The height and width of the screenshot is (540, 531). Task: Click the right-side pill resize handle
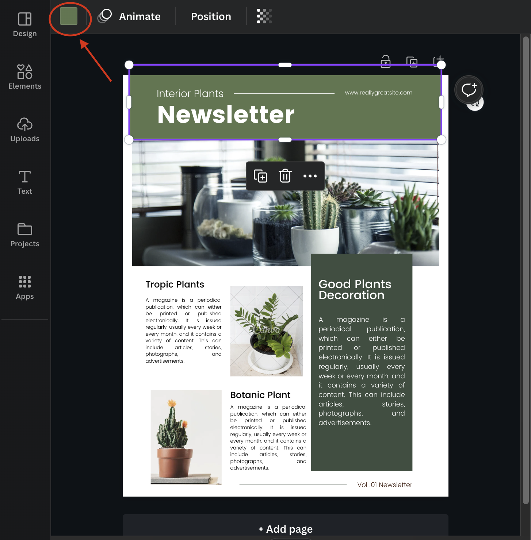pos(442,102)
